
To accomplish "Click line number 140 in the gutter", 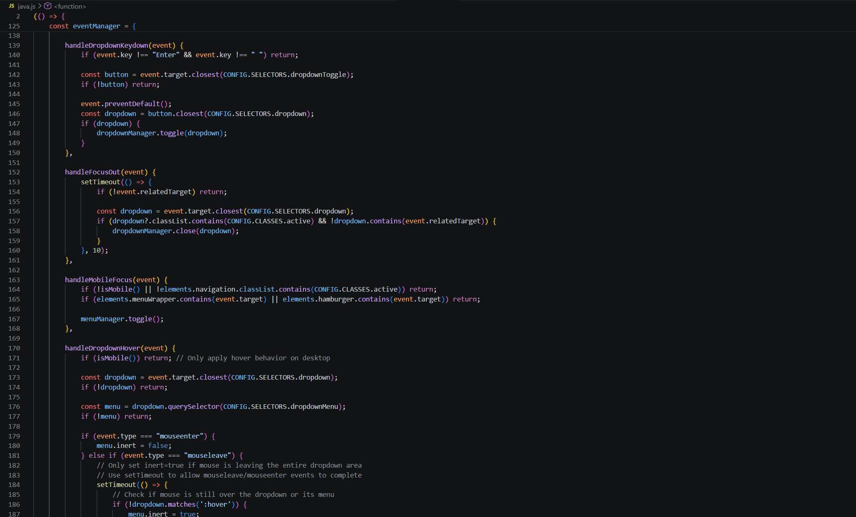I will point(14,55).
